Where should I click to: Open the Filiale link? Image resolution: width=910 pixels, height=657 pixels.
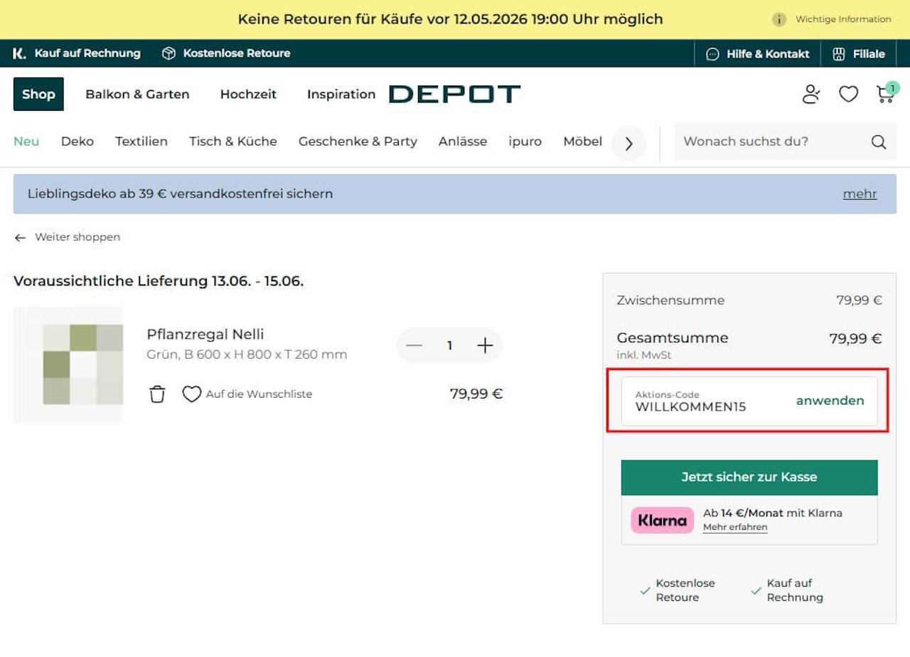click(869, 54)
